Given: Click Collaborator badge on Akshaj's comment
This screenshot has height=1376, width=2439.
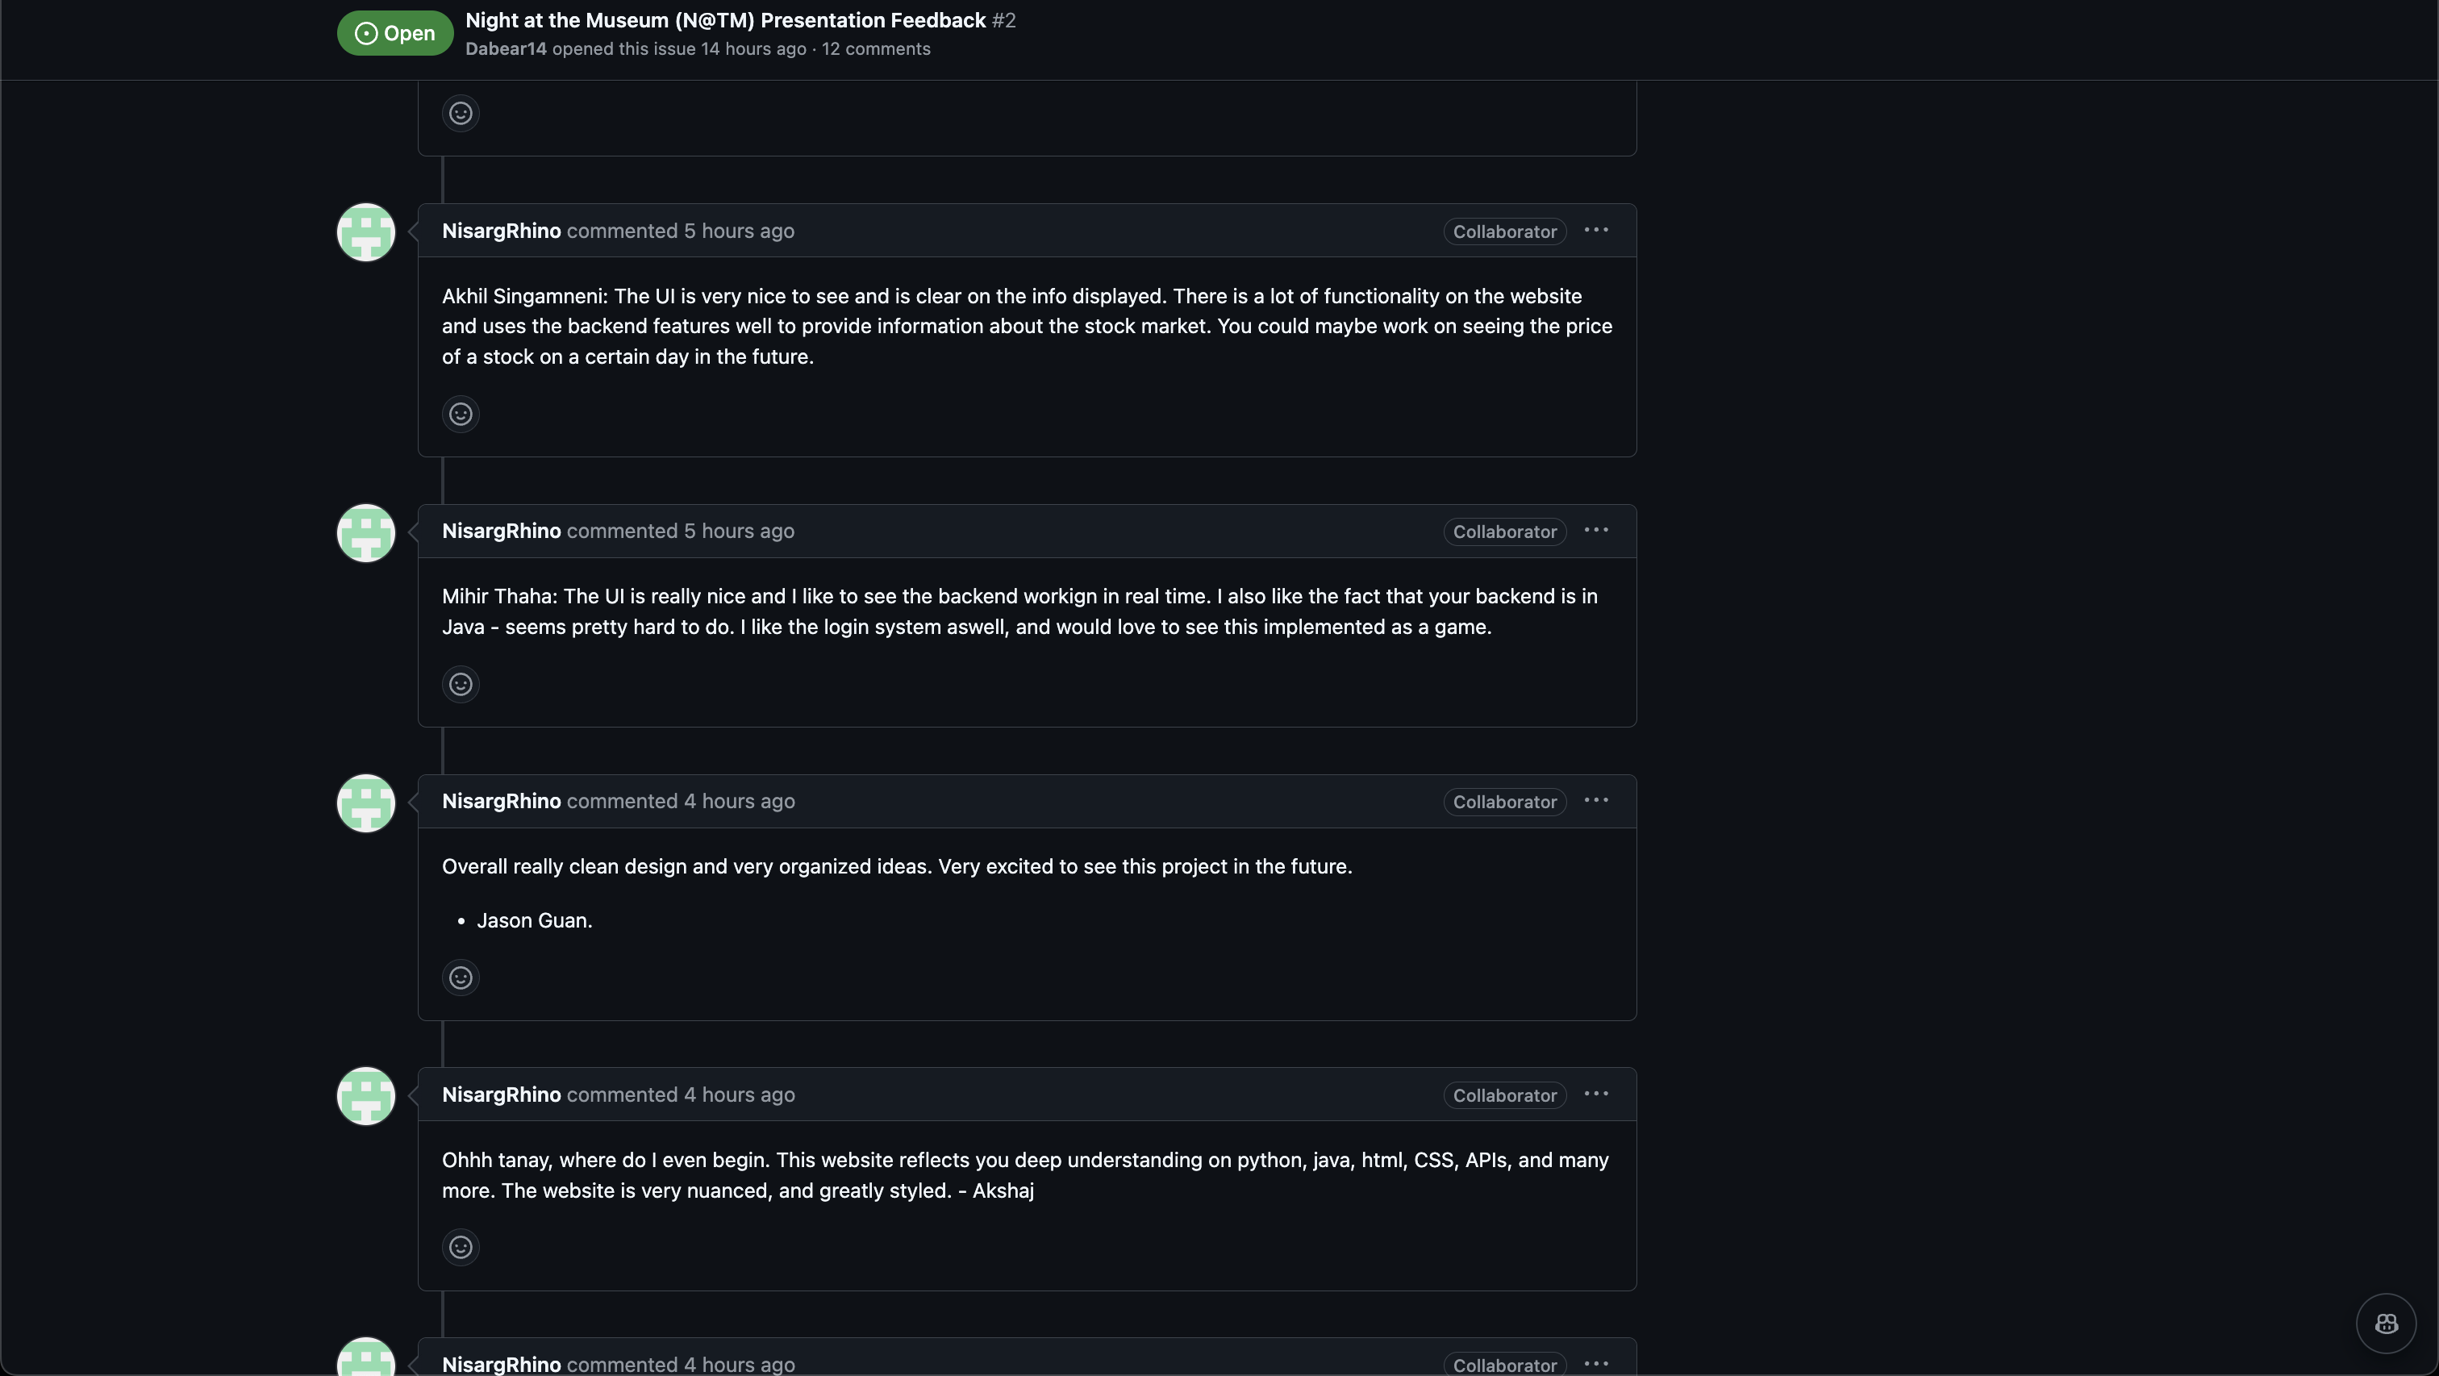Looking at the screenshot, I should point(1503,1095).
